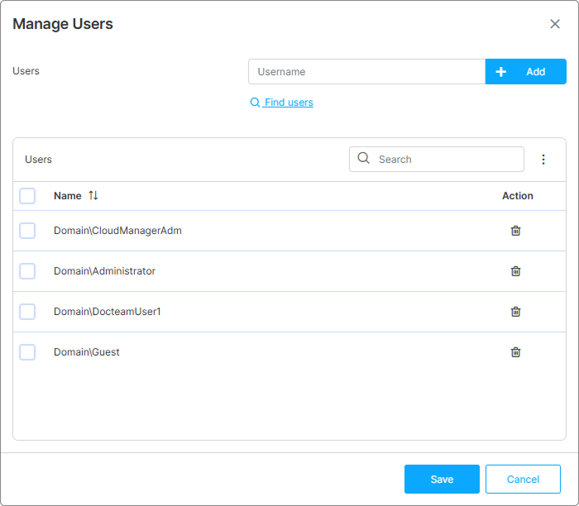Image resolution: width=579 pixels, height=506 pixels.
Task: Delete the Domain\Administrator user with its trash icon
Action: pyautogui.click(x=515, y=271)
